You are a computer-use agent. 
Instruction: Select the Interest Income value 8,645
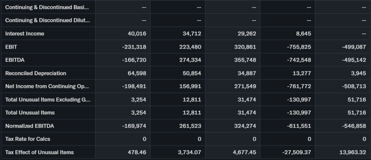click(303, 34)
